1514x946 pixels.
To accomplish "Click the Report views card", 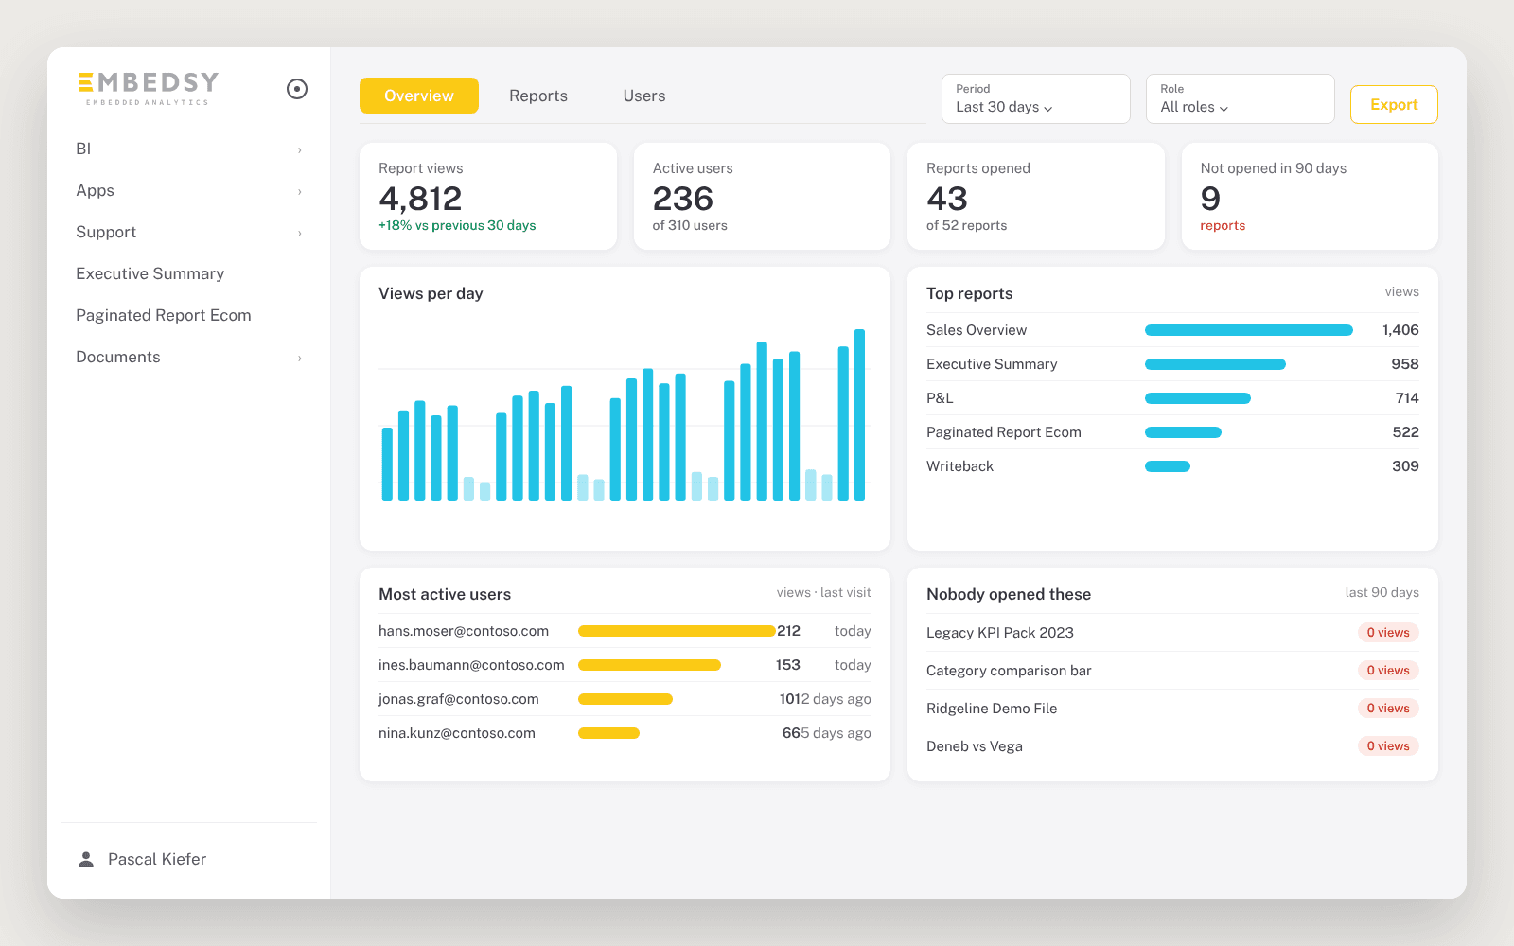I will pyautogui.click(x=488, y=197).
